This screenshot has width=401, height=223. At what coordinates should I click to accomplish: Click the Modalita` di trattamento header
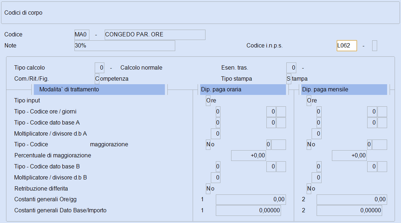(x=99, y=90)
